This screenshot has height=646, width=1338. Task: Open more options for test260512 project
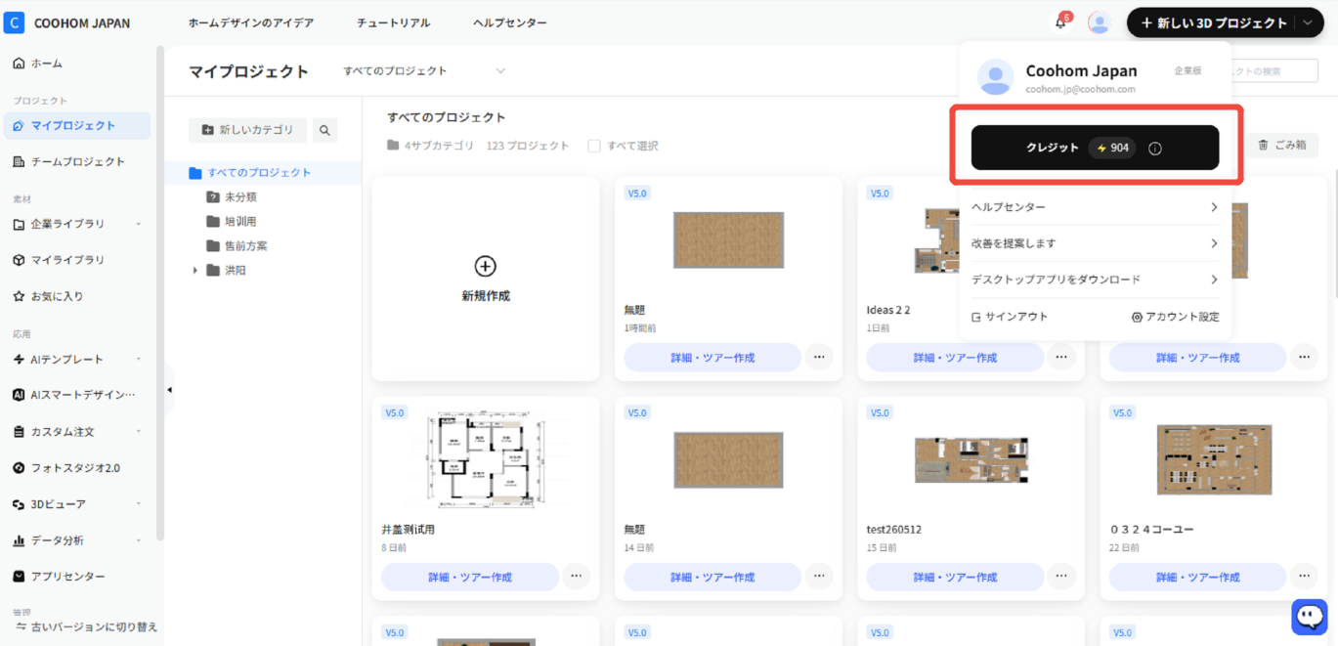[1061, 577]
